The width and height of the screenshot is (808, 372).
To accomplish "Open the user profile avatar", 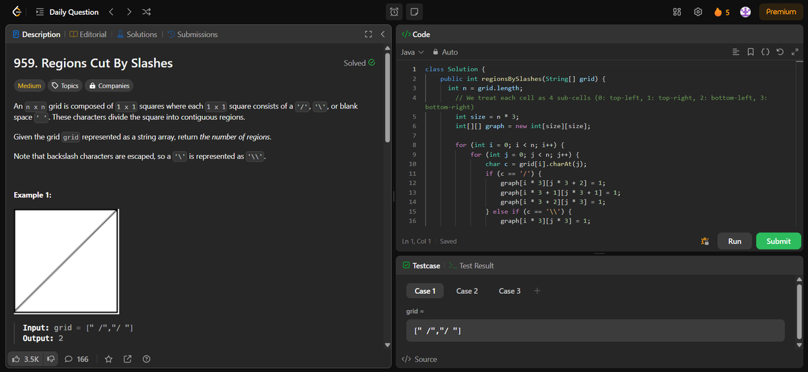I will pos(746,12).
